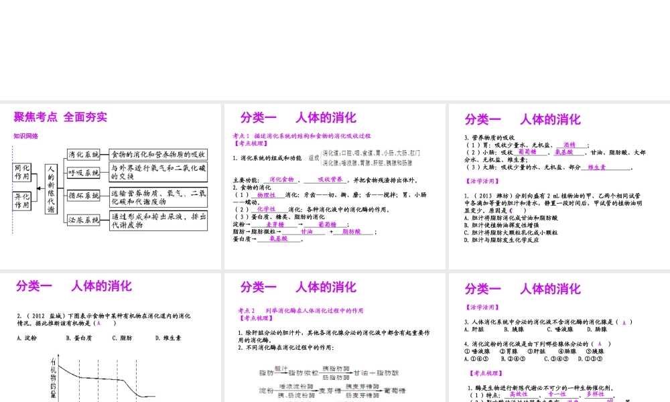Click the box about 运输营养物质、氧气
The width and height of the screenshot is (670, 402).
[158, 197]
